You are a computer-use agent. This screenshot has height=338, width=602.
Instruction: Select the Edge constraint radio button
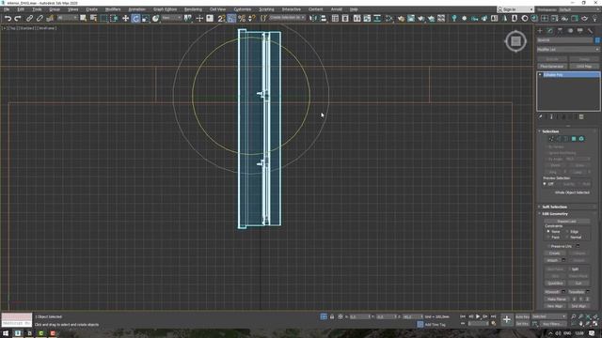pos(567,232)
